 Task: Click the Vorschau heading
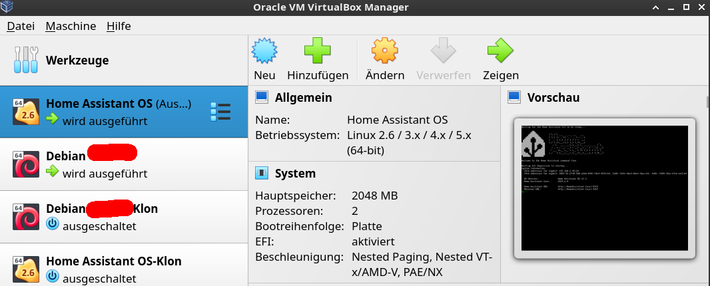(x=553, y=97)
